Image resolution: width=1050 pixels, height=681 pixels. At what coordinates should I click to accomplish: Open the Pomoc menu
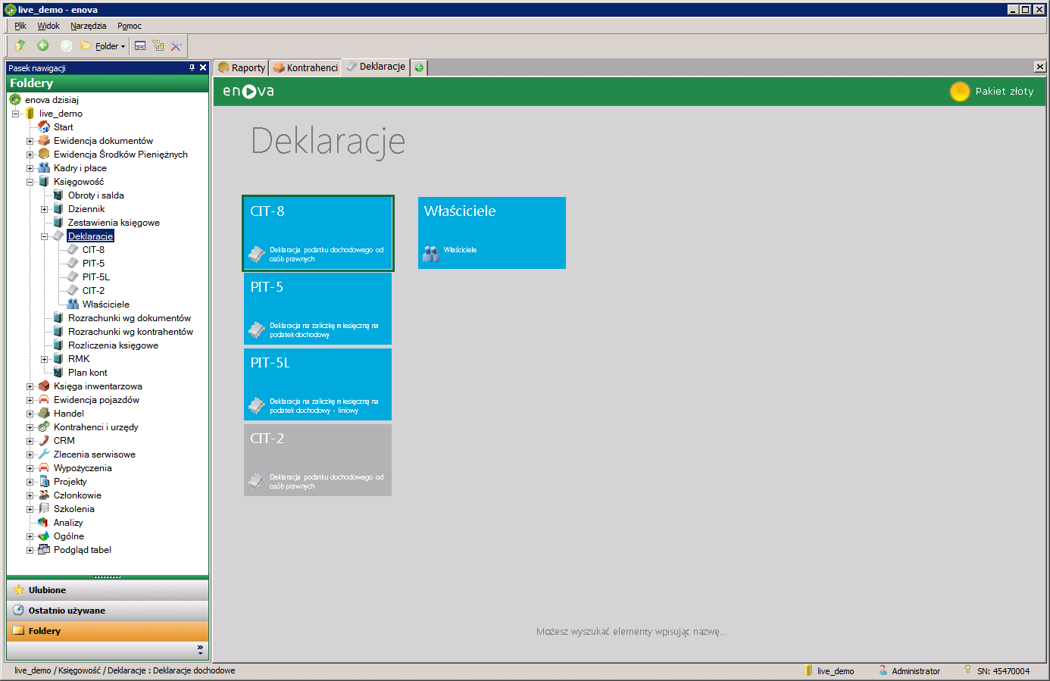[130, 26]
